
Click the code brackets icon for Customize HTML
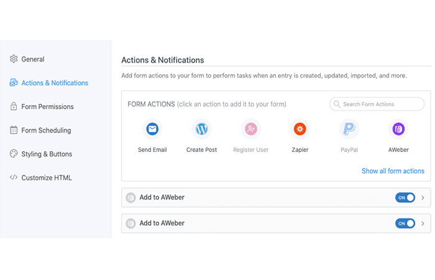click(14, 177)
